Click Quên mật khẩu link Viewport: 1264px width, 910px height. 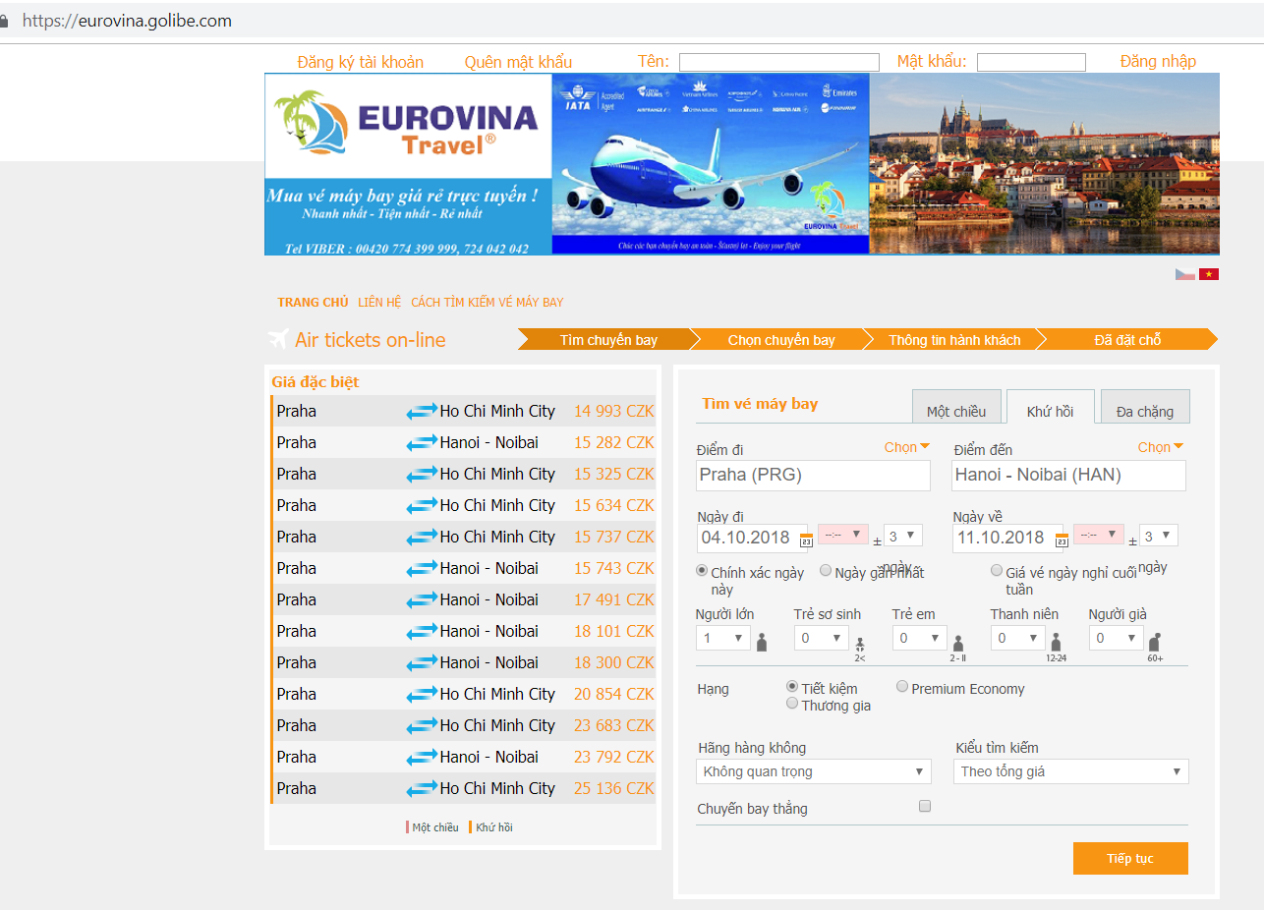(518, 62)
